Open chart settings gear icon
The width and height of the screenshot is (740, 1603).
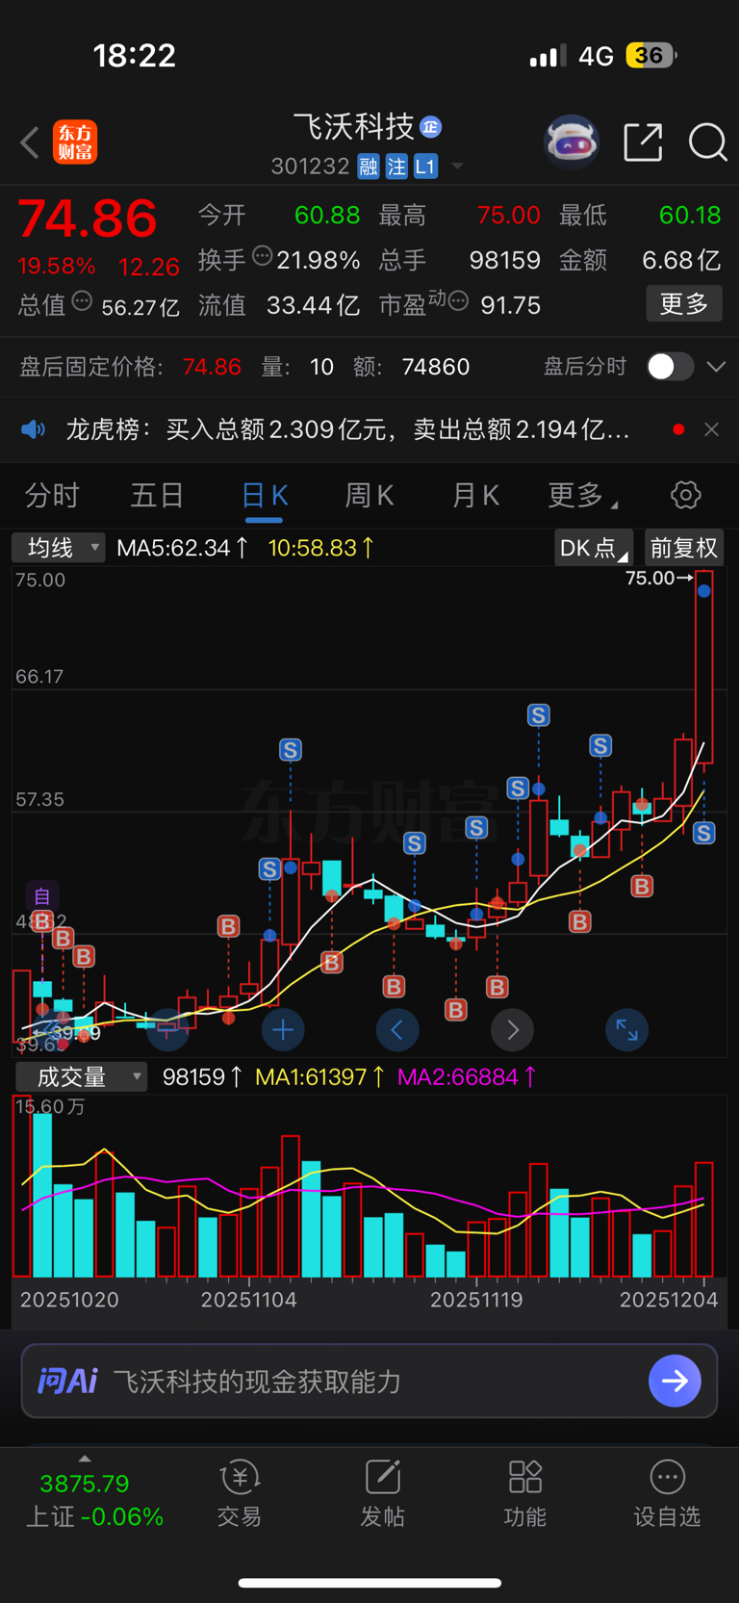685,495
